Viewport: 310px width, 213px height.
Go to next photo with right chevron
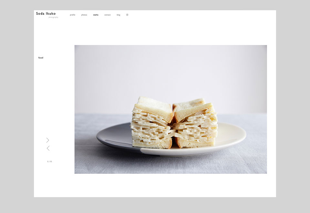[48, 140]
